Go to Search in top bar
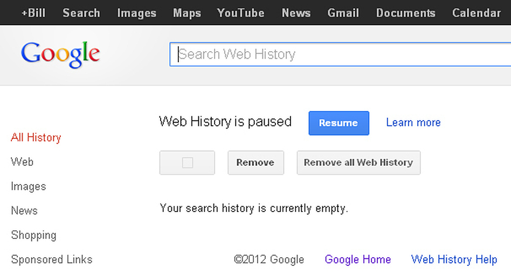The width and height of the screenshot is (511, 275). click(81, 13)
